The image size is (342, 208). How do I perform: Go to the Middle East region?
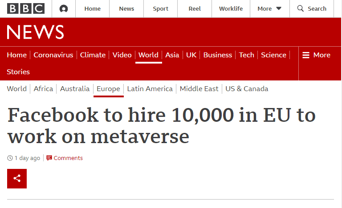(x=199, y=88)
